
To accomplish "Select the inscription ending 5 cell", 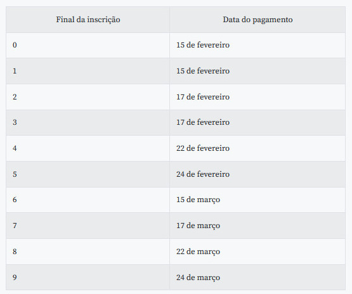I will (88, 174).
